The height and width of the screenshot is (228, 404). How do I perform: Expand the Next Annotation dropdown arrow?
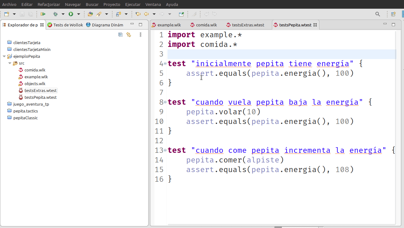coord(126,14)
